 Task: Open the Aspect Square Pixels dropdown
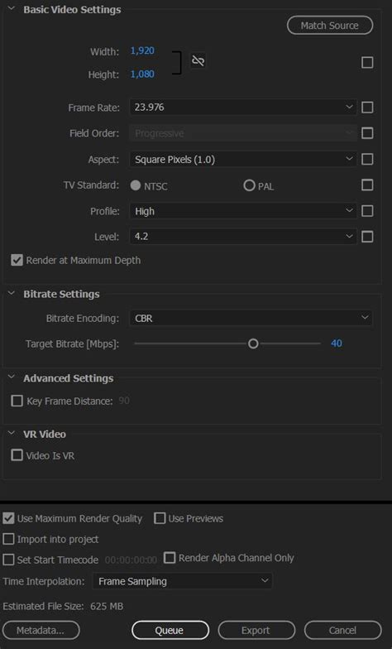[x=243, y=159]
